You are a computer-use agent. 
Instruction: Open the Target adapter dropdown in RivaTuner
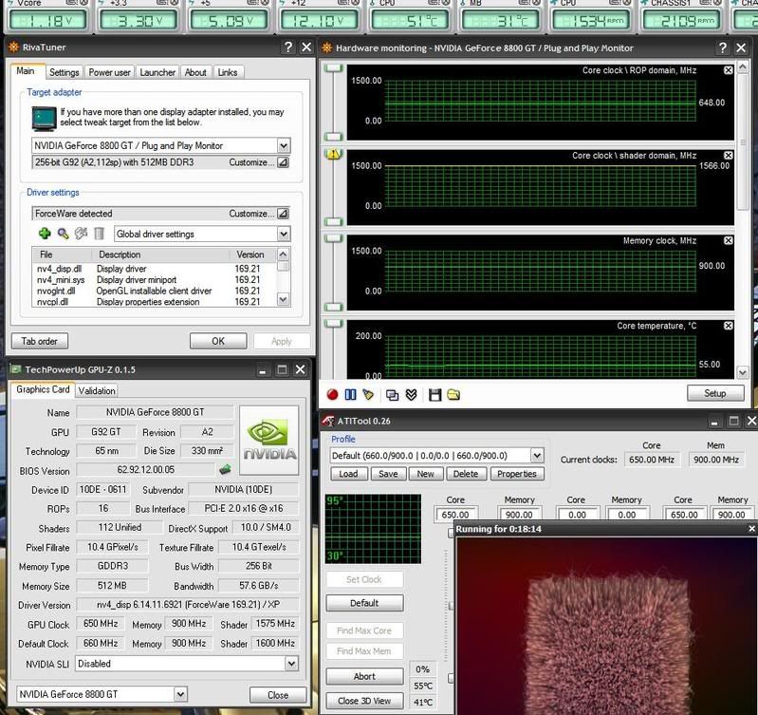tap(283, 145)
